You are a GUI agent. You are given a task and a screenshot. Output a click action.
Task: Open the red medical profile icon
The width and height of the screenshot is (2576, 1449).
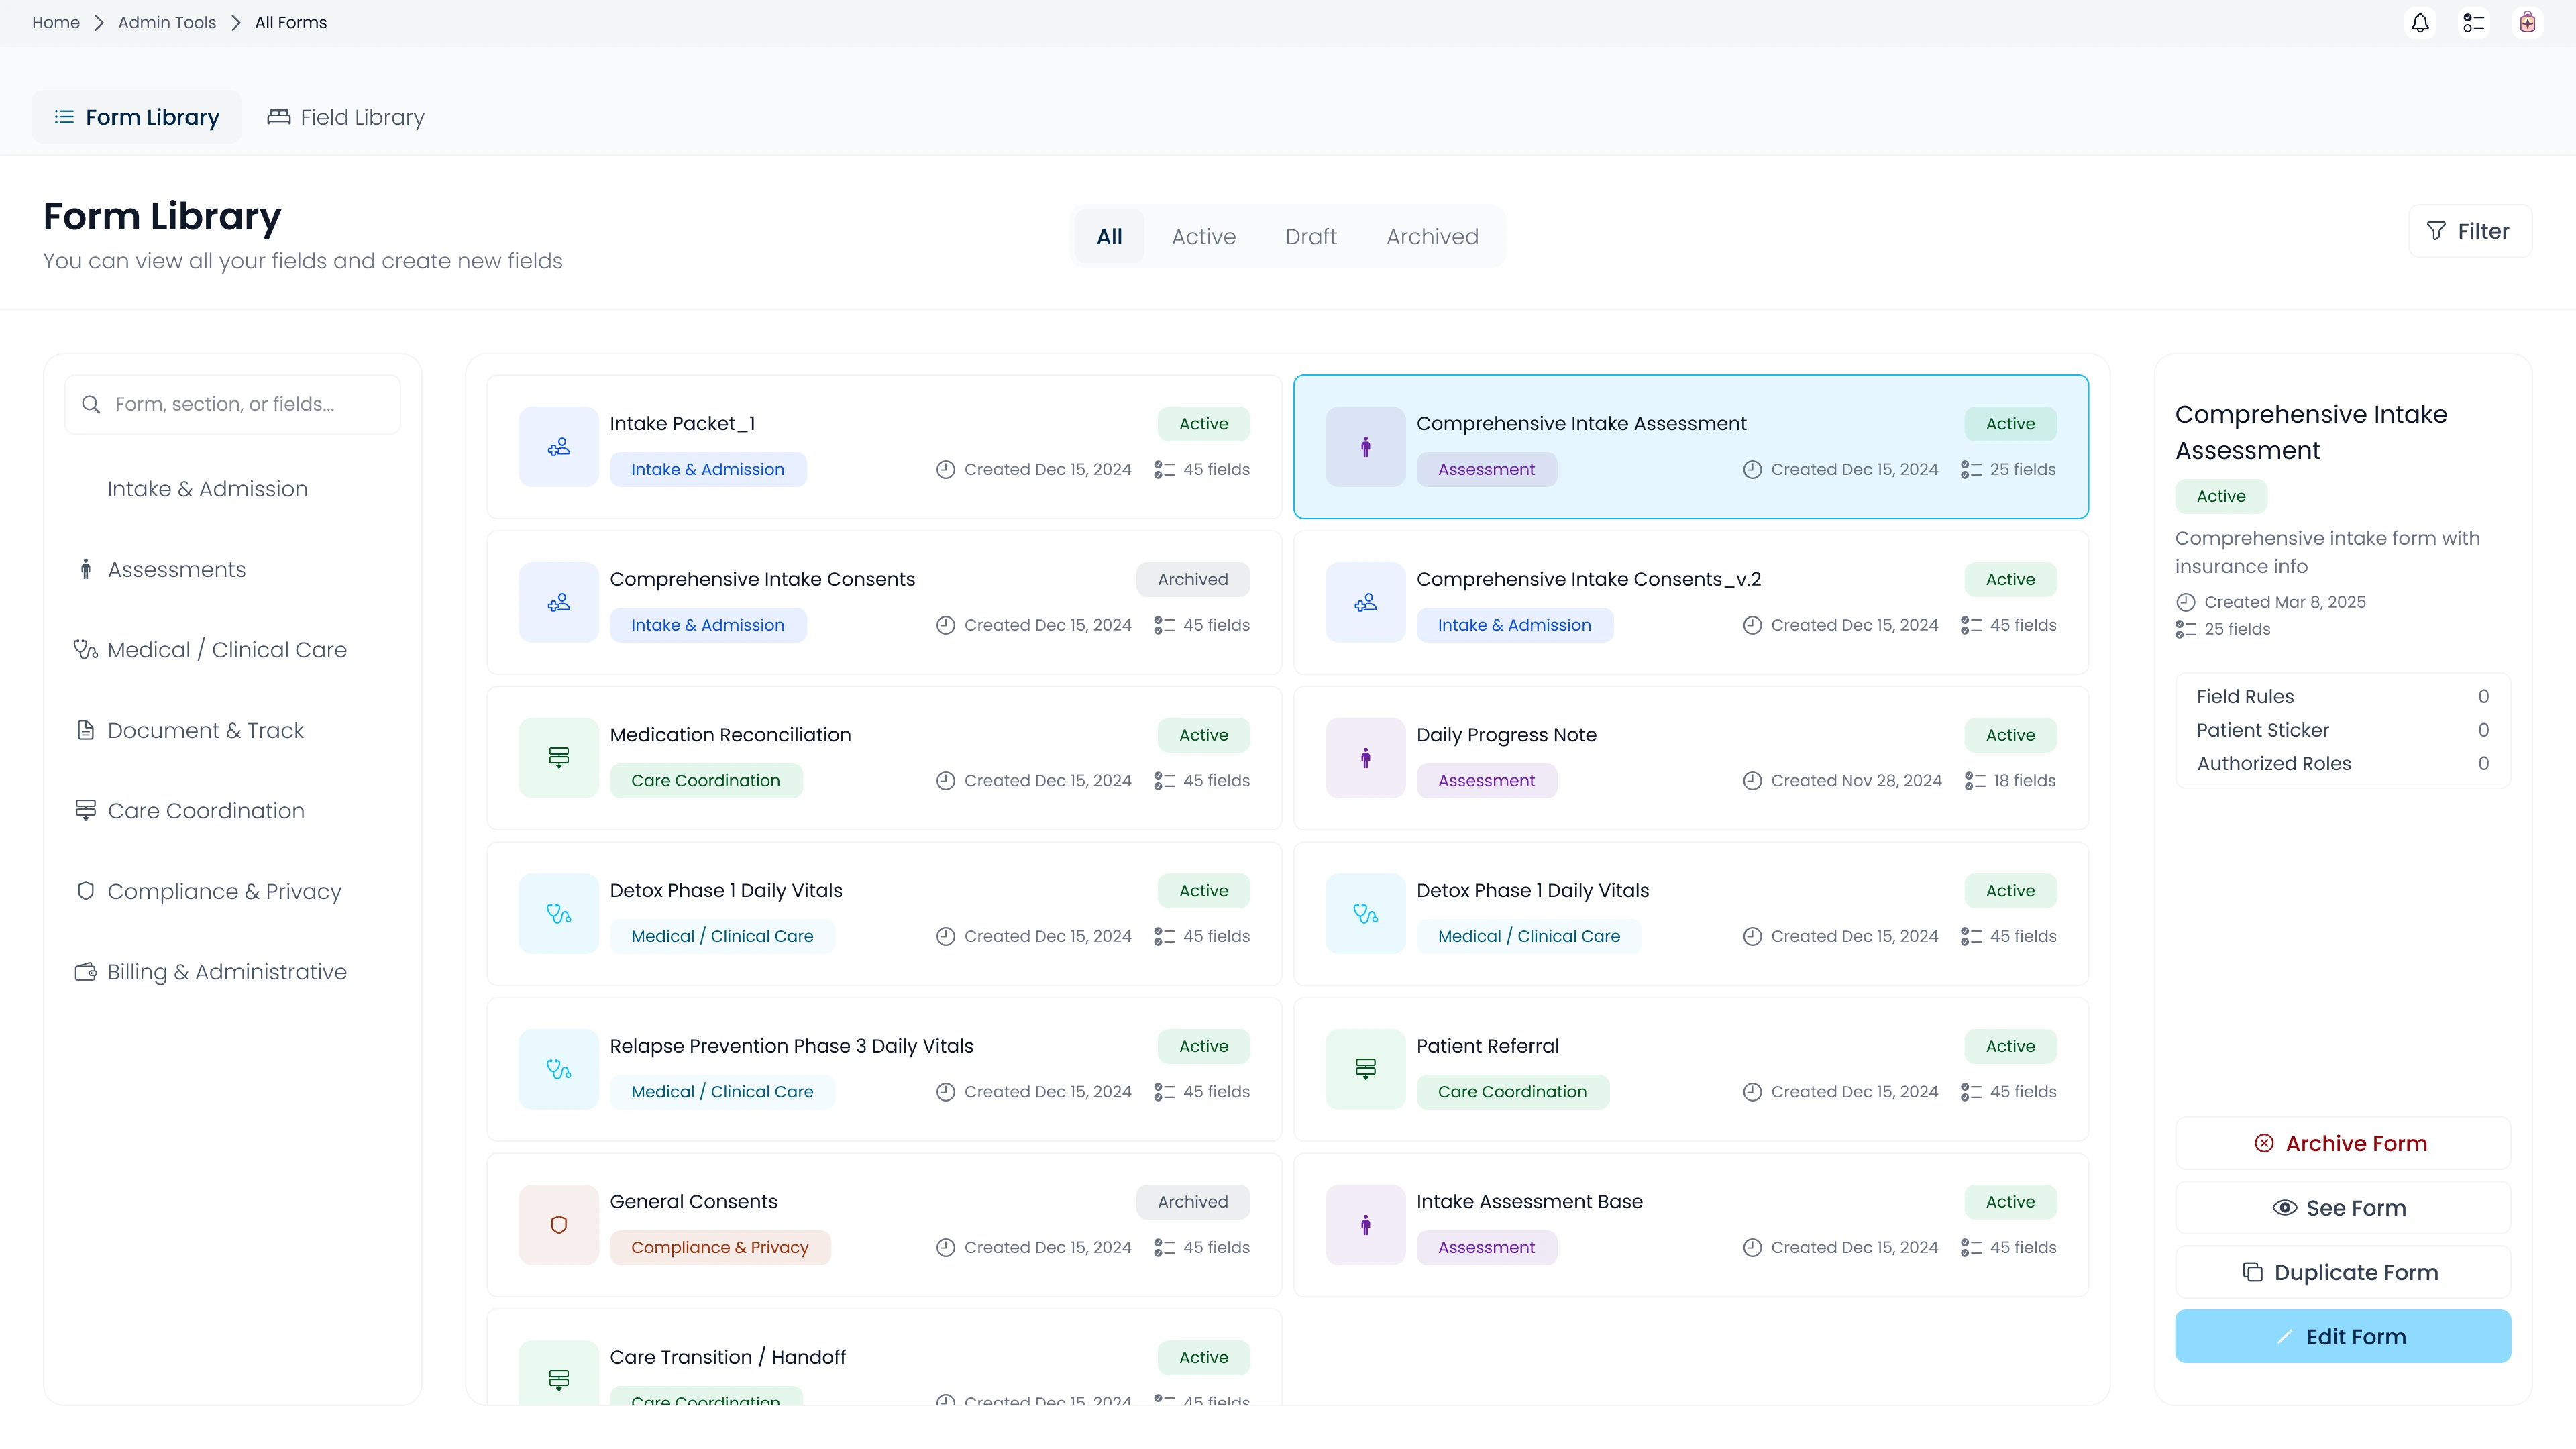click(2527, 23)
